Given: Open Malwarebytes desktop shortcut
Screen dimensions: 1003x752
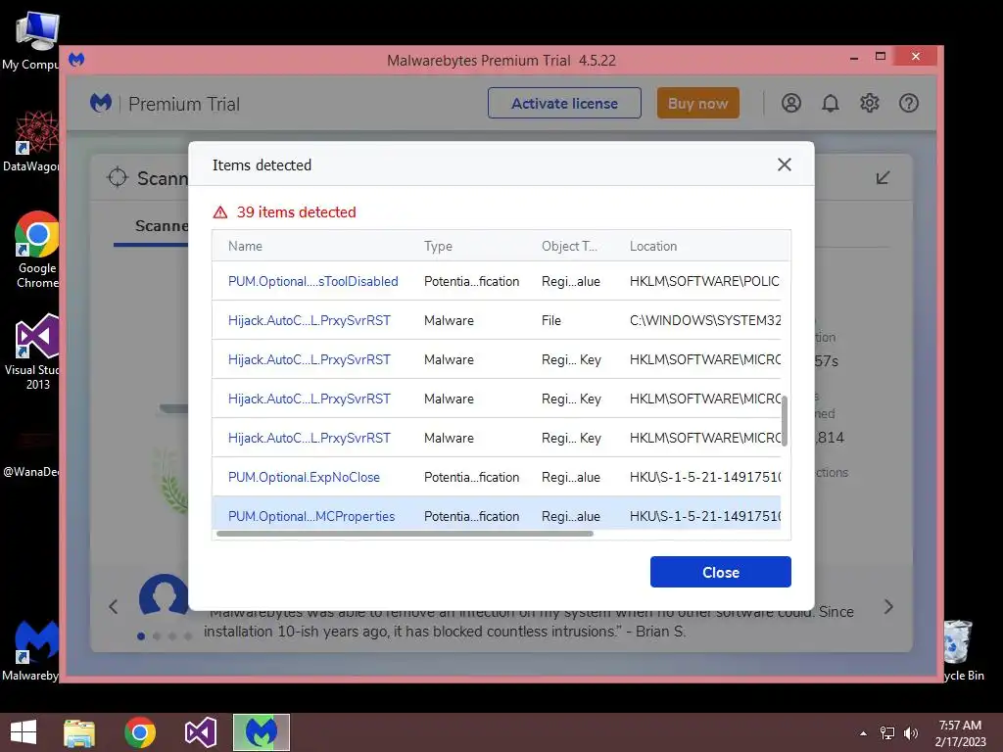Looking at the screenshot, I should [30, 650].
